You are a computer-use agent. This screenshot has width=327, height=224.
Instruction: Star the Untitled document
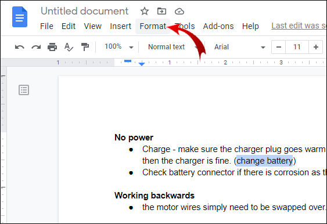click(144, 11)
